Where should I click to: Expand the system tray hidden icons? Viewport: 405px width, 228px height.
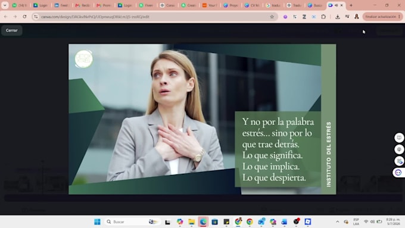pos(338,222)
